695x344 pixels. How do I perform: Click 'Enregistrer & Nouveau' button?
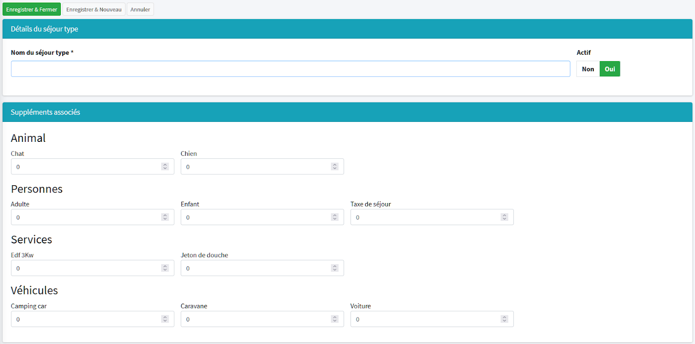point(94,10)
